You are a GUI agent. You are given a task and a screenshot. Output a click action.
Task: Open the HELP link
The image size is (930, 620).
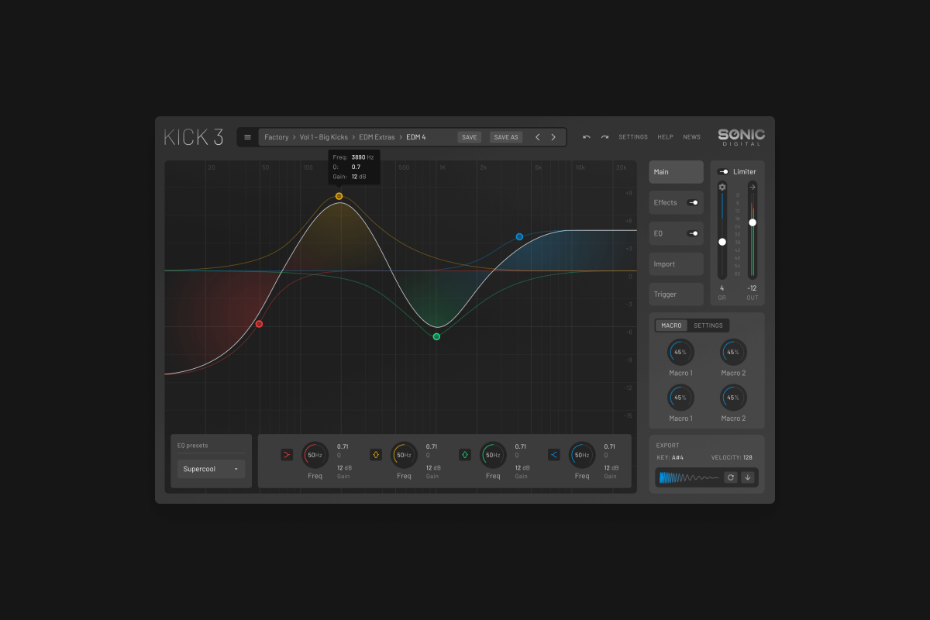click(665, 137)
